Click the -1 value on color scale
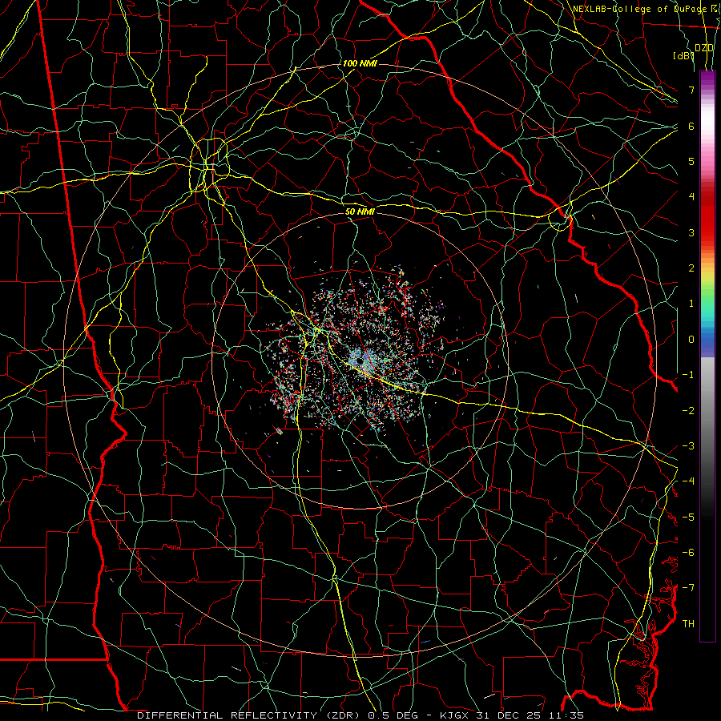721x721 pixels. [x=688, y=375]
